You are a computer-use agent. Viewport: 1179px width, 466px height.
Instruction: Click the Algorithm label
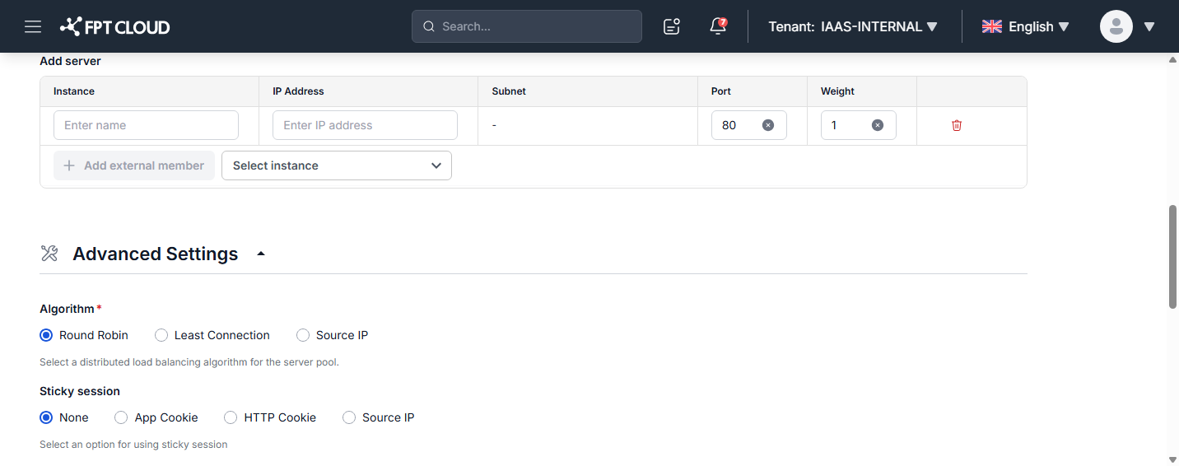pyautogui.click(x=67, y=309)
